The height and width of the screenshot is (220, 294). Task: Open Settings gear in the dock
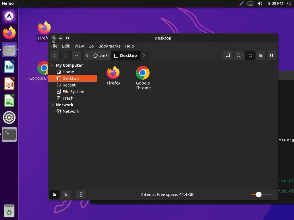[x=9, y=117]
